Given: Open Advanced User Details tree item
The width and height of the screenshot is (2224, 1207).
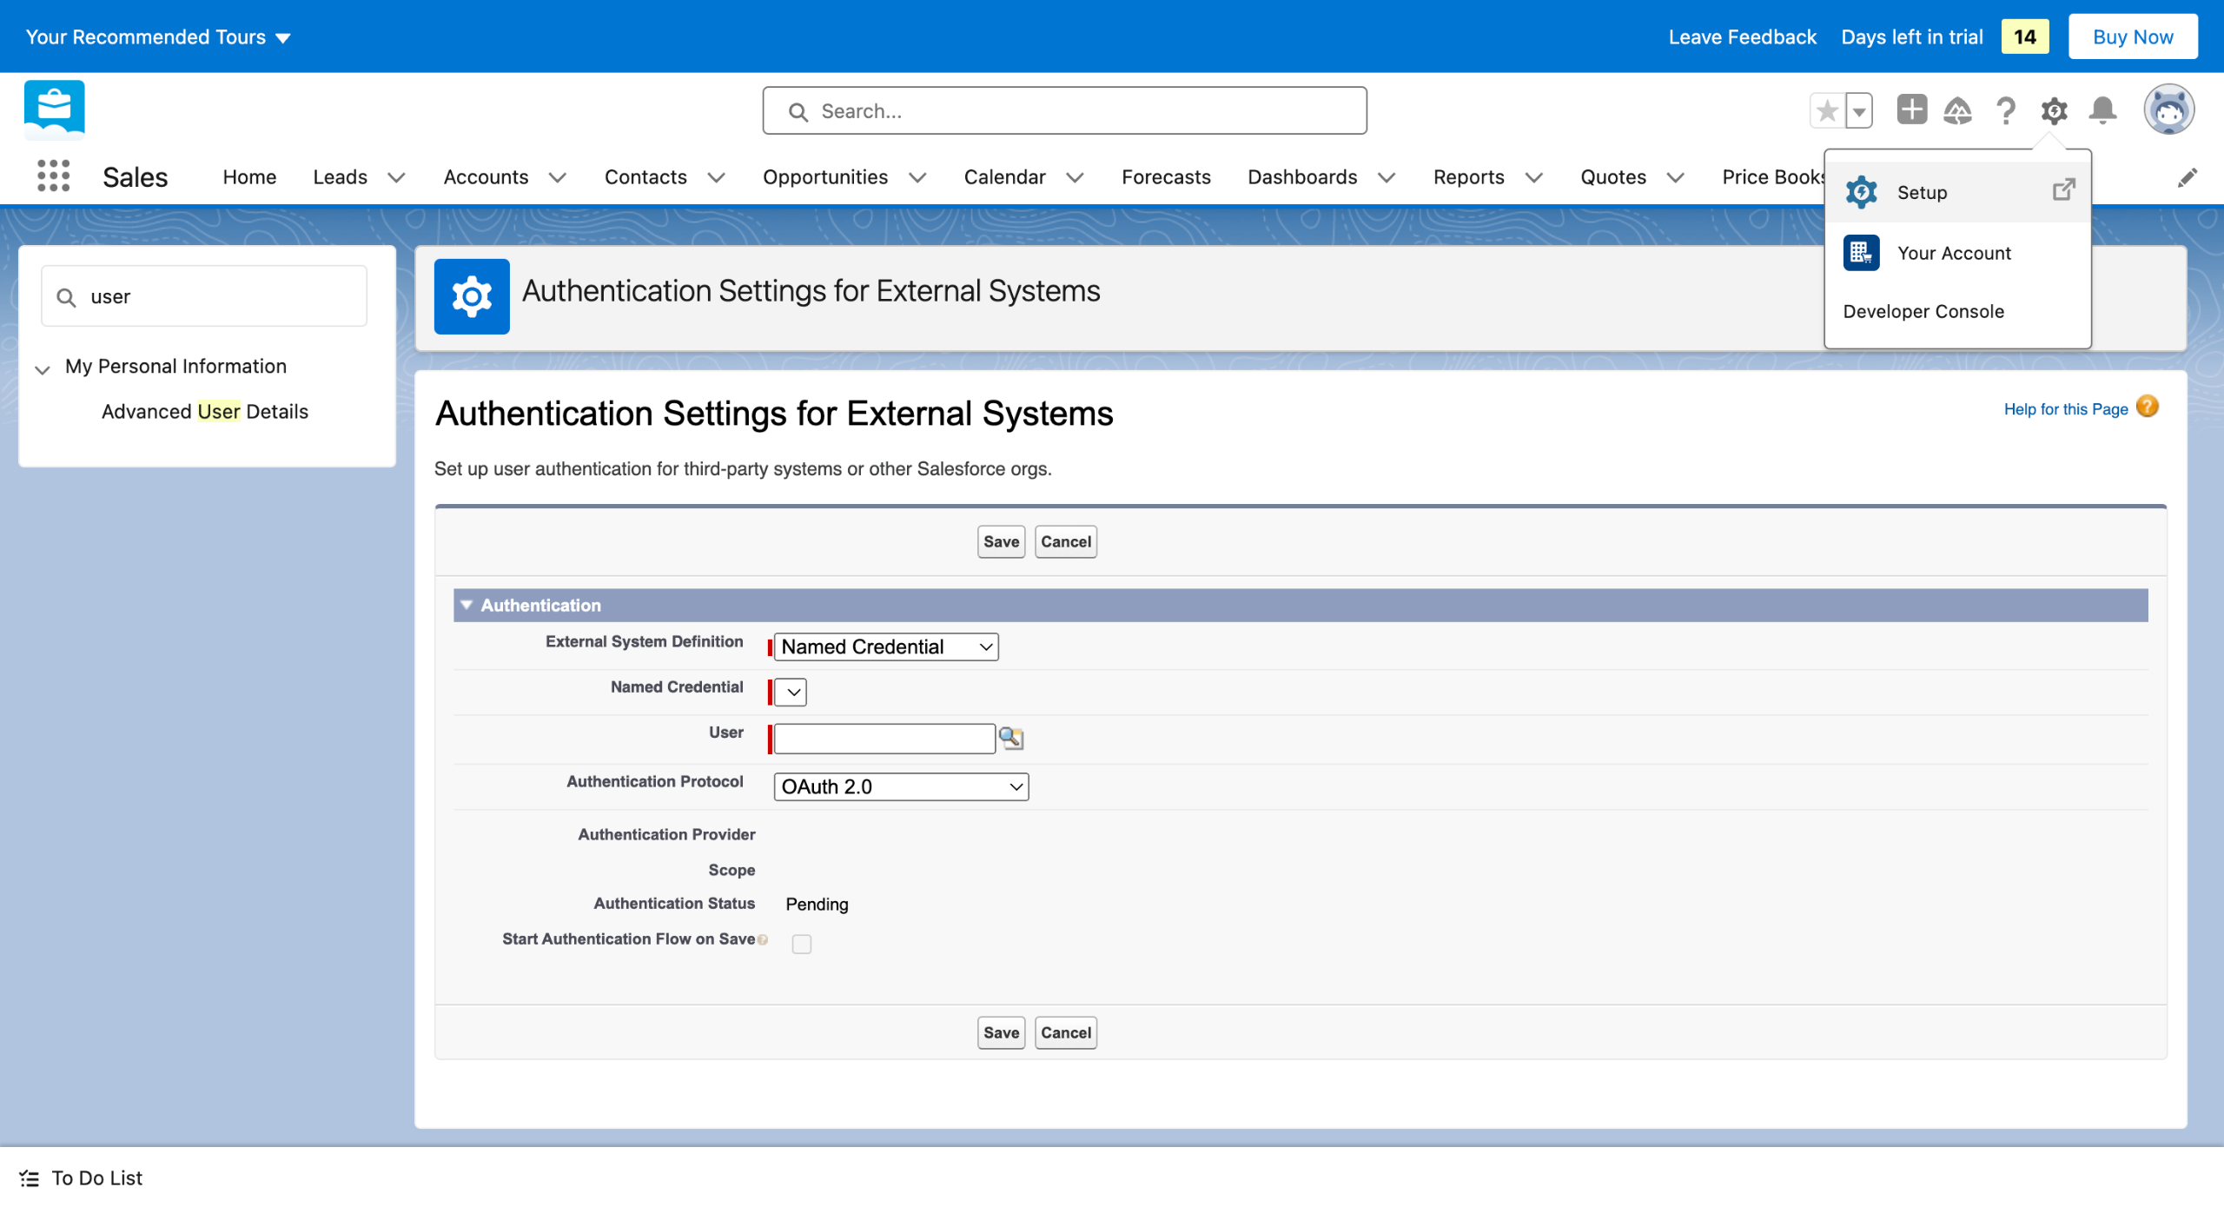Looking at the screenshot, I should pyautogui.click(x=205, y=411).
